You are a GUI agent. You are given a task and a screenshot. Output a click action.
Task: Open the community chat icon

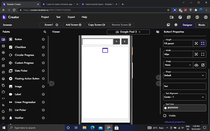click(180, 17)
